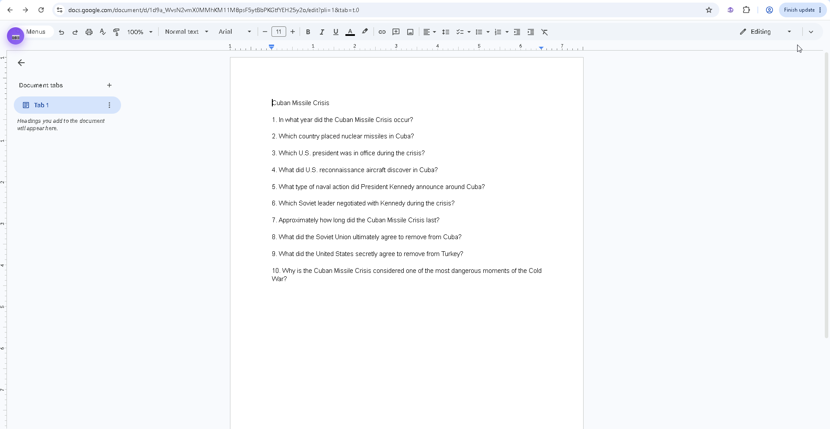The width and height of the screenshot is (830, 429).
Task: Click the vertical scrollbar on the right
Action: (x=827, y=195)
